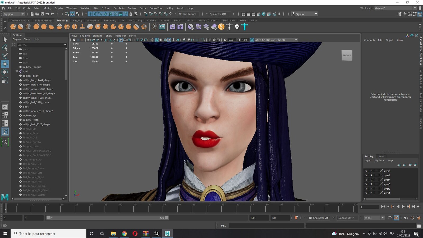Click the playback range slider bar
This screenshot has width=423, height=238.
coord(108,218)
